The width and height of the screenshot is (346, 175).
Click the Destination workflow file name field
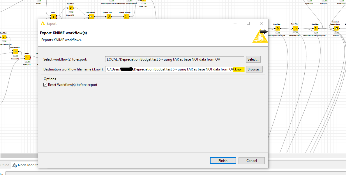pyautogui.click(x=175, y=69)
